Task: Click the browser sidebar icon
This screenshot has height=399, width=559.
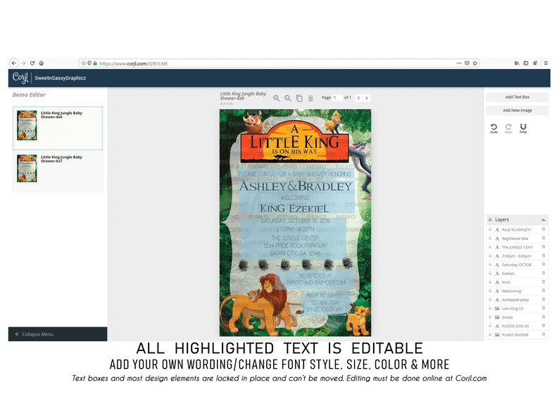Action: click(x=526, y=63)
